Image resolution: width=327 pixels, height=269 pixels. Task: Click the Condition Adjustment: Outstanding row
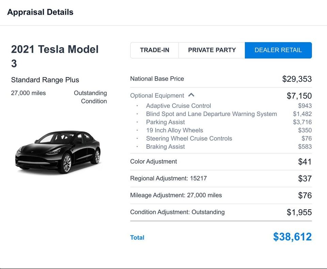tap(221, 212)
